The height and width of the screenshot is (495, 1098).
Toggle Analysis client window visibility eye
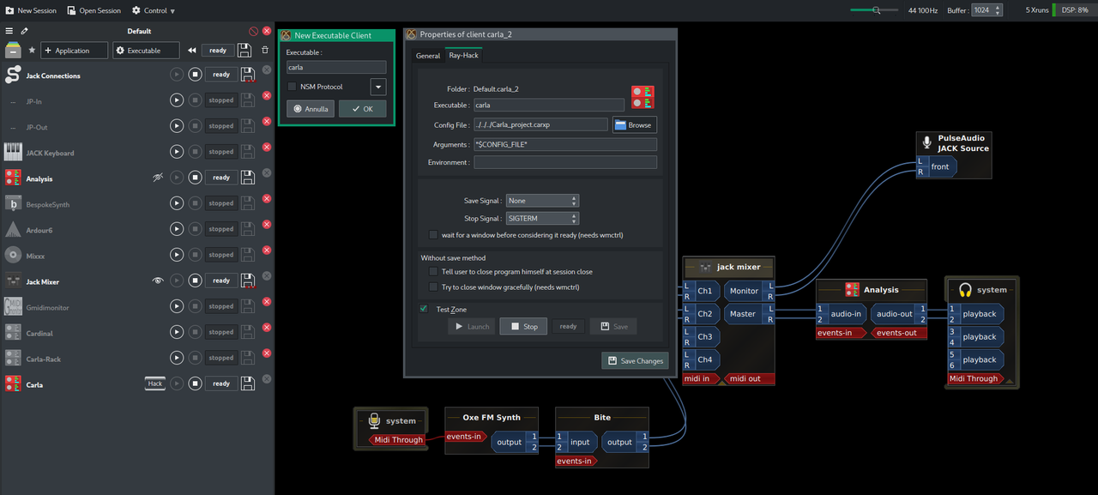[x=157, y=178]
